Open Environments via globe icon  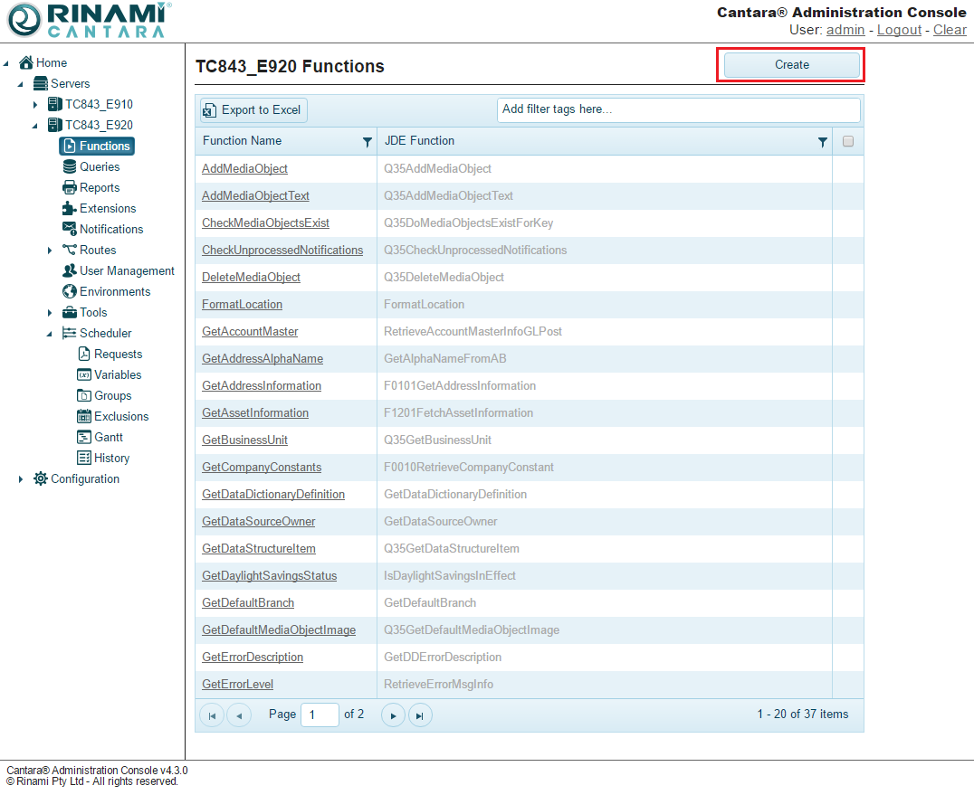[x=70, y=292]
